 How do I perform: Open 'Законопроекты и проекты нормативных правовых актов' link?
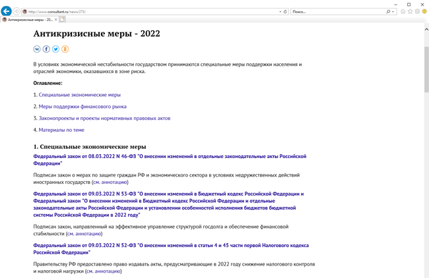(104, 119)
